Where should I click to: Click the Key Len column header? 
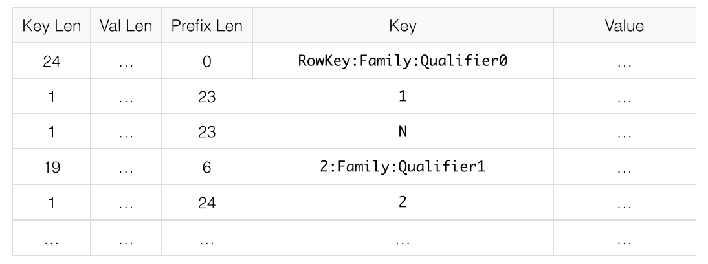pos(51,27)
